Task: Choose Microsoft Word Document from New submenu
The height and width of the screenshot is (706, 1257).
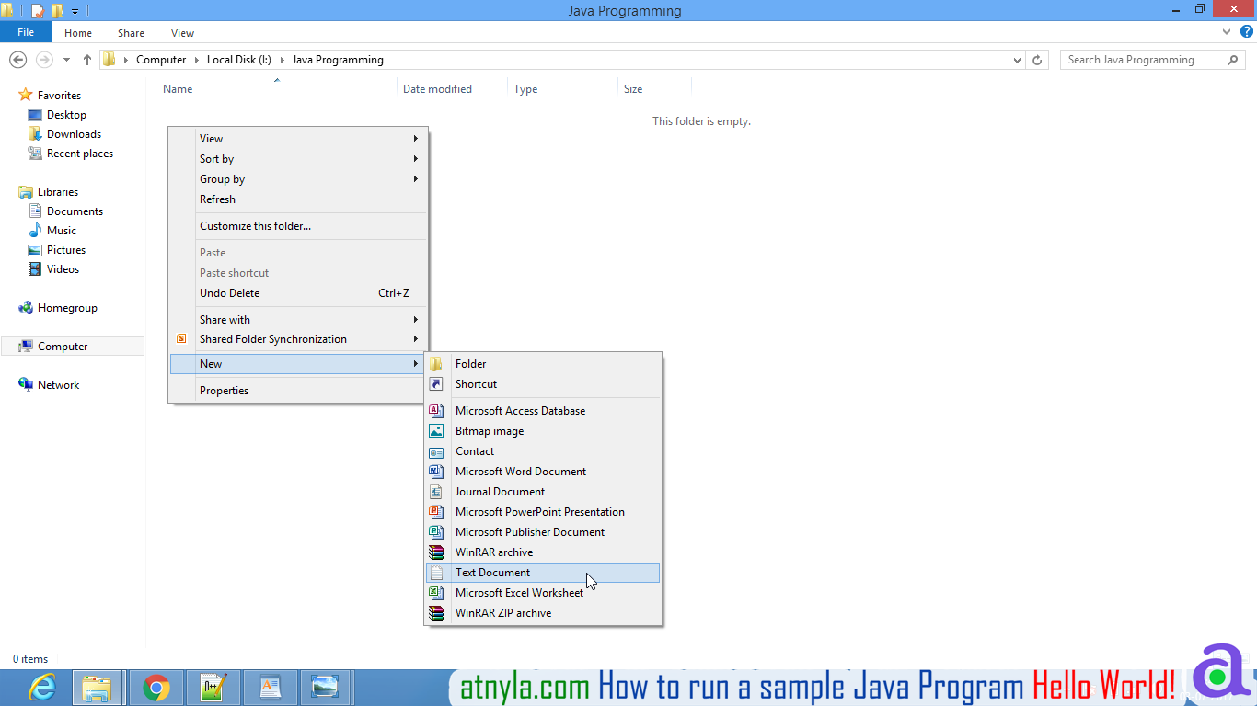Action: 520,471
